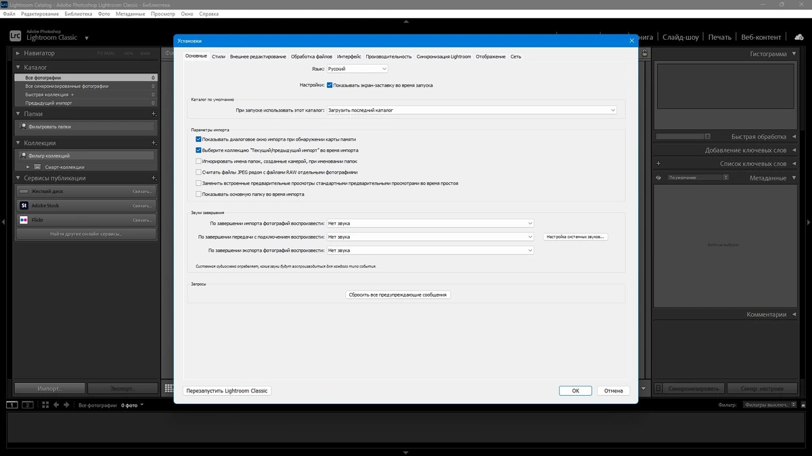Switch to Внешнее редактирование tab

pyautogui.click(x=258, y=57)
